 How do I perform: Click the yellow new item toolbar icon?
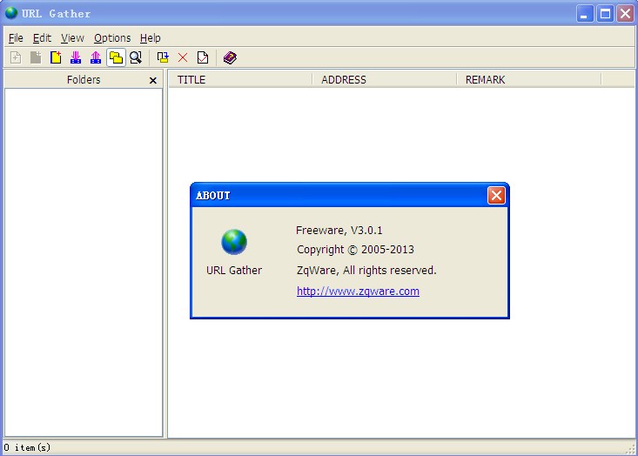(56, 57)
